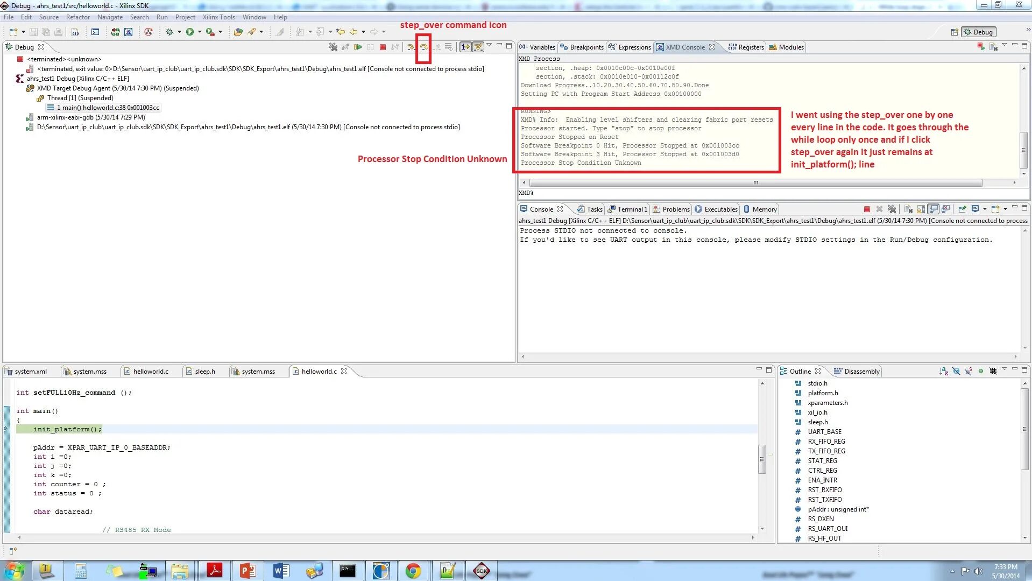This screenshot has width=1032, height=581.
Task: Click Display Selected Console icon
Action: pos(975,209)
